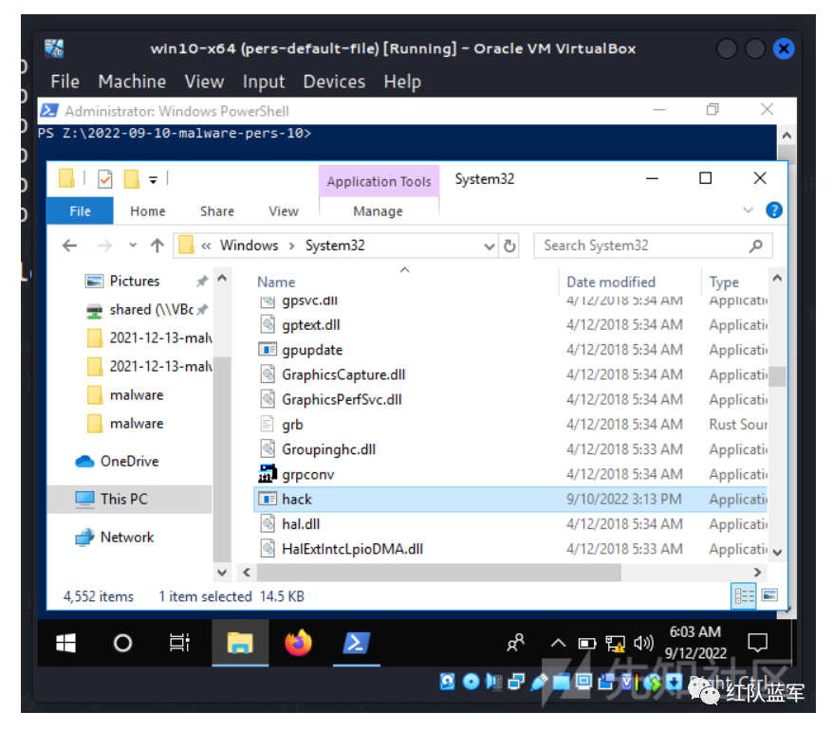This screenshot has width=833, height=730.
Task: Select the grb file
Action: [x=510, y=425]
